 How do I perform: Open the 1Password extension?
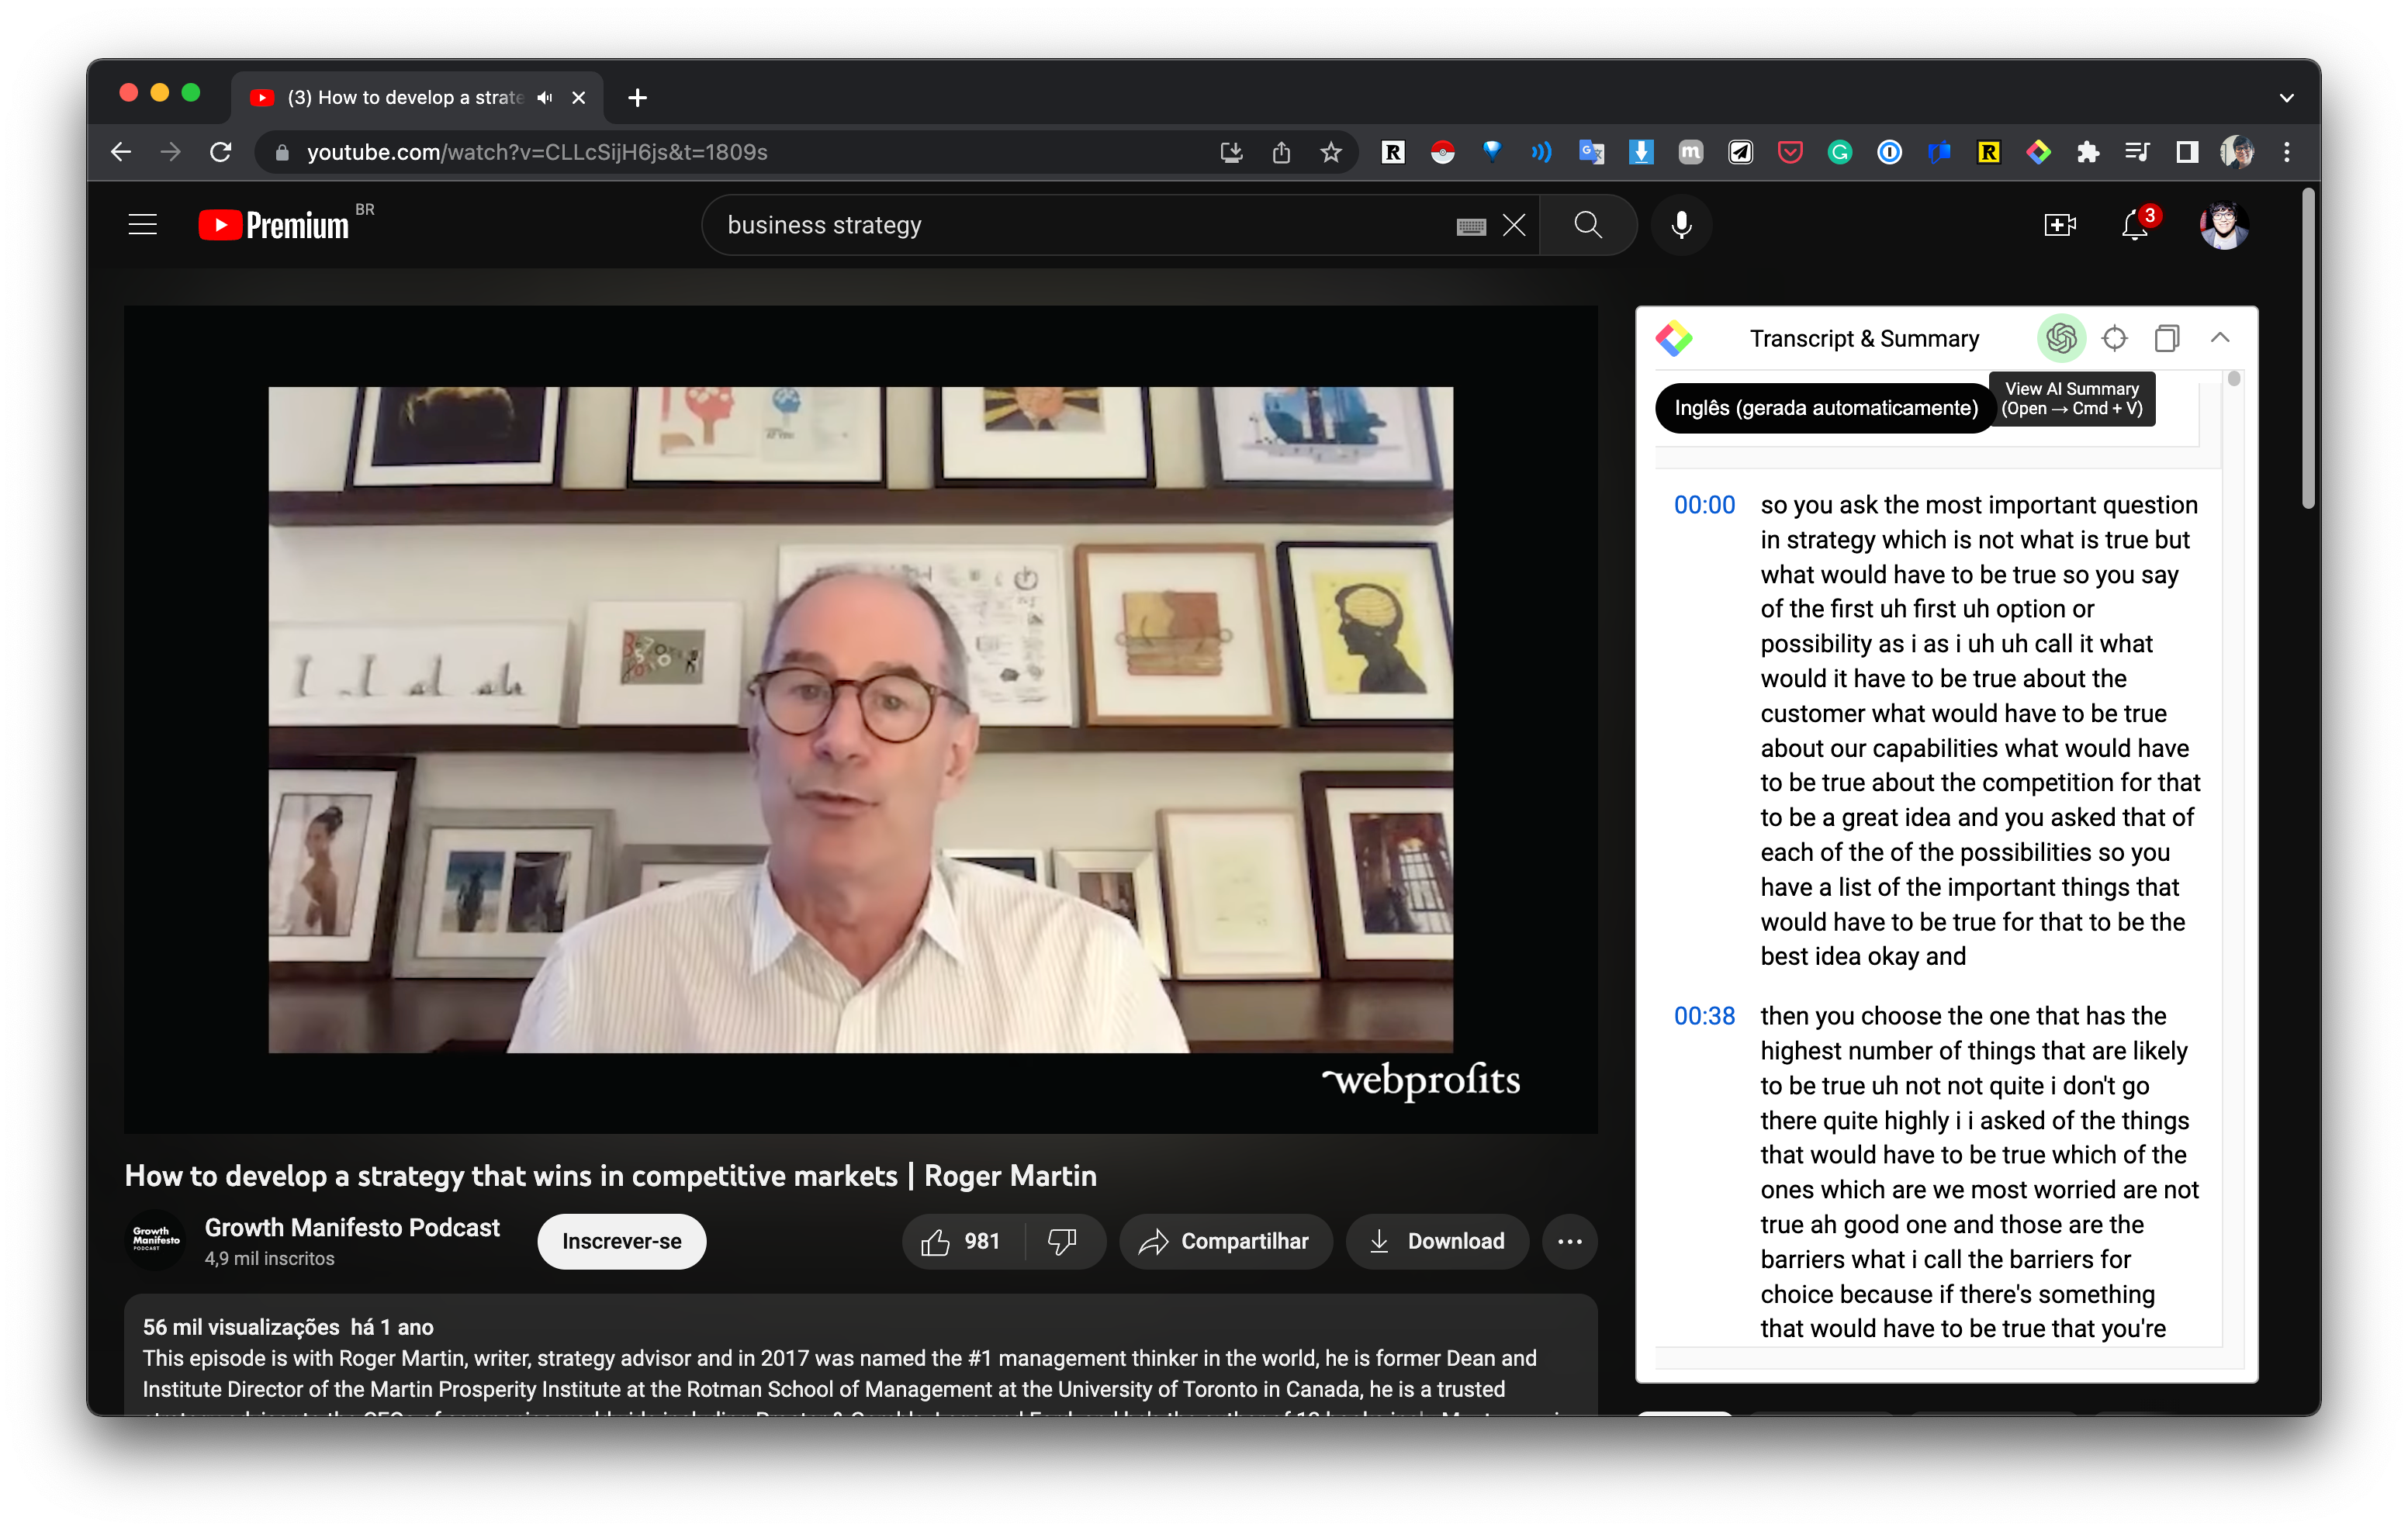[x=1890, y=152]
